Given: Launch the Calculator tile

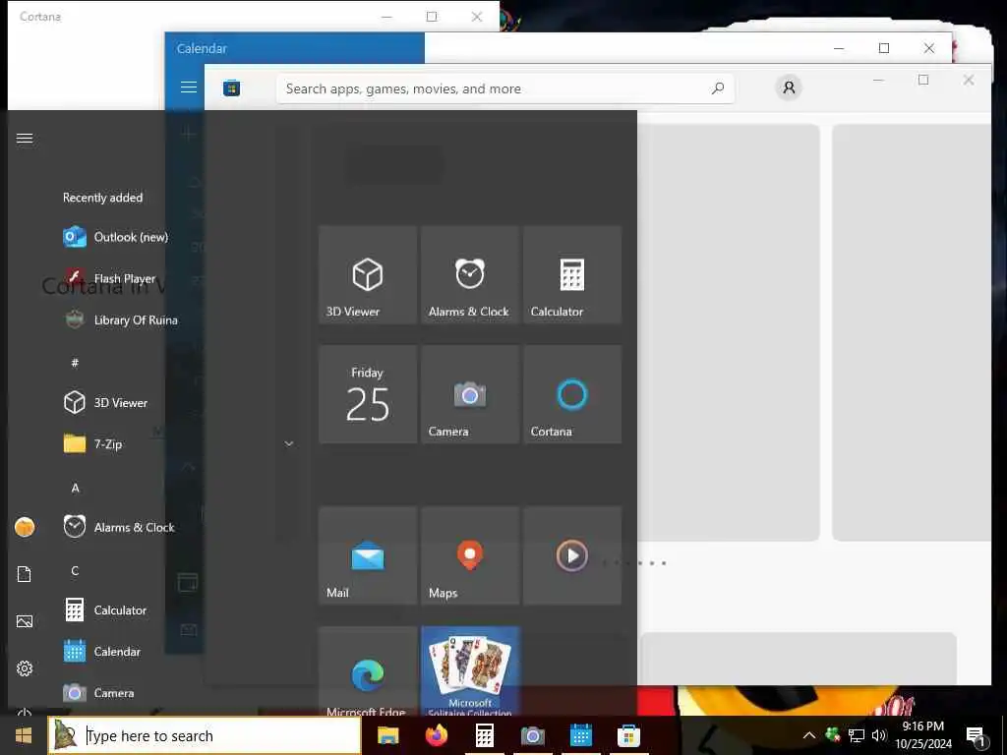Looking at the screenshot, I should [572, 275].
